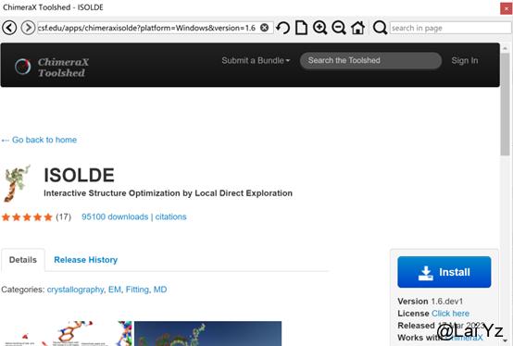Go back using the left arrow icon

pos(9,28)
